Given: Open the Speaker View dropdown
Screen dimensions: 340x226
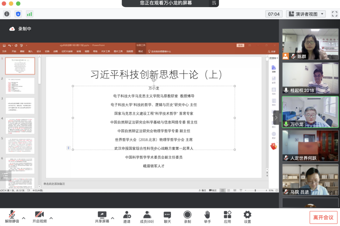Looking at the screenshot, I should (306, 14).
